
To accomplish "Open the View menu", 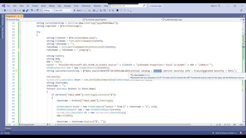I will coord(22,6).
